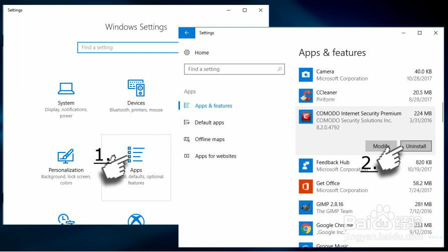This screenshot has height=252, width=448.
Task: Click The GIMP Team publisher text
Action: pos(334,211)
